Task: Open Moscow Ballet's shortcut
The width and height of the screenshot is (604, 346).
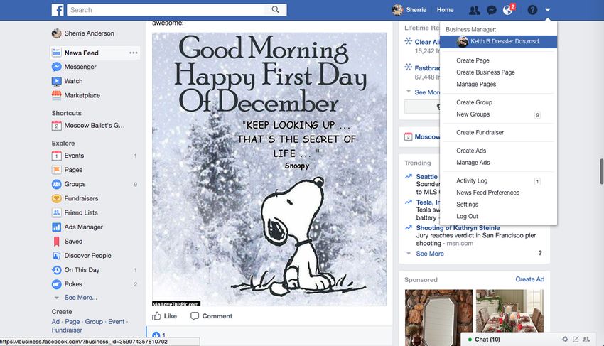Action: (x=95, y=125)
